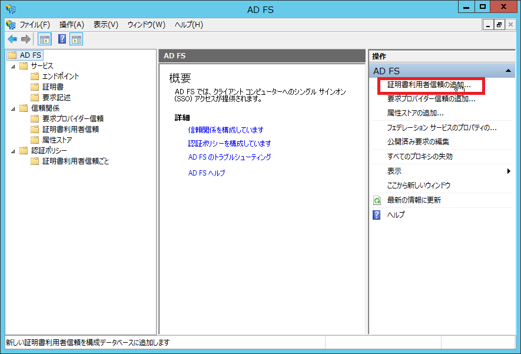Image resolution: width=521 pixels, height=354 pixels.
Task: Select 属性ストア label in the tree
Action: tap(57, 140)
